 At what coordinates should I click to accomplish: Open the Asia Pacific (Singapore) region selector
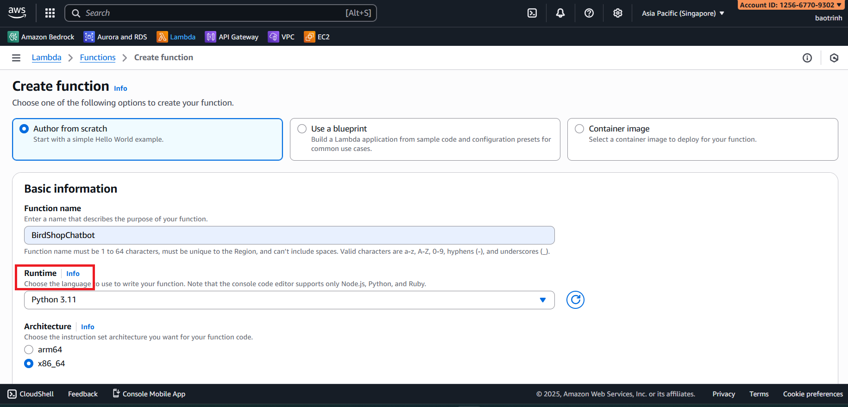pyautogui.click(x=683, y=13)
